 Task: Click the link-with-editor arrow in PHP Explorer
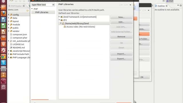point(27,11)
